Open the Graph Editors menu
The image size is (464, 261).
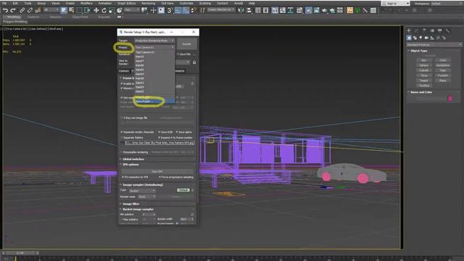(x=127, y=3)
